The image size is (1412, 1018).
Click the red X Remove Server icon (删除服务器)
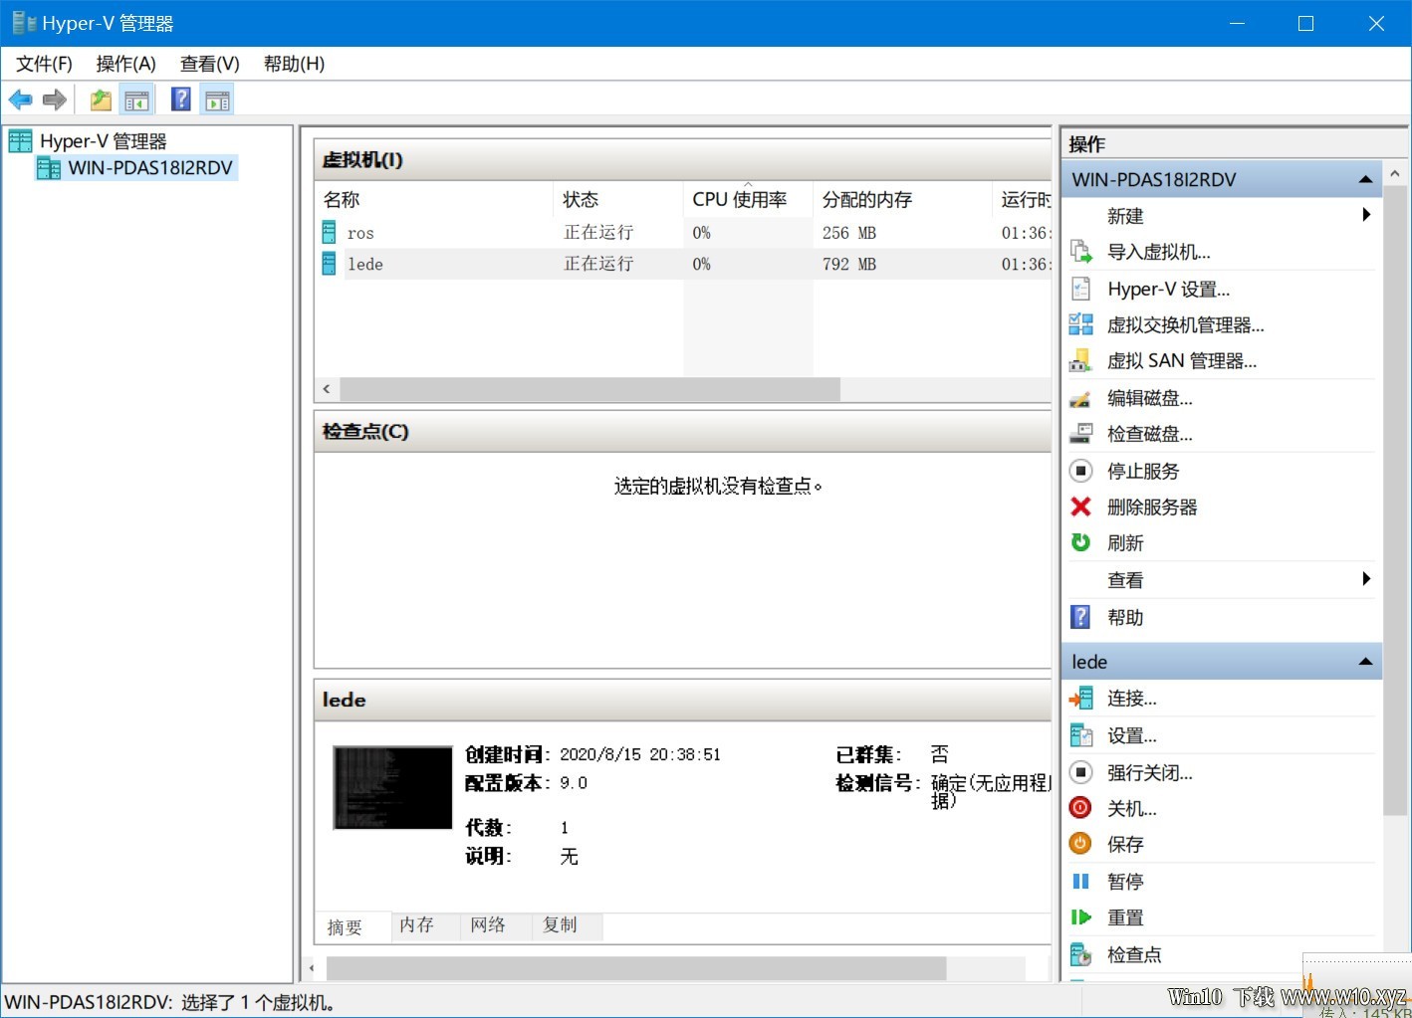[1080, 507]
